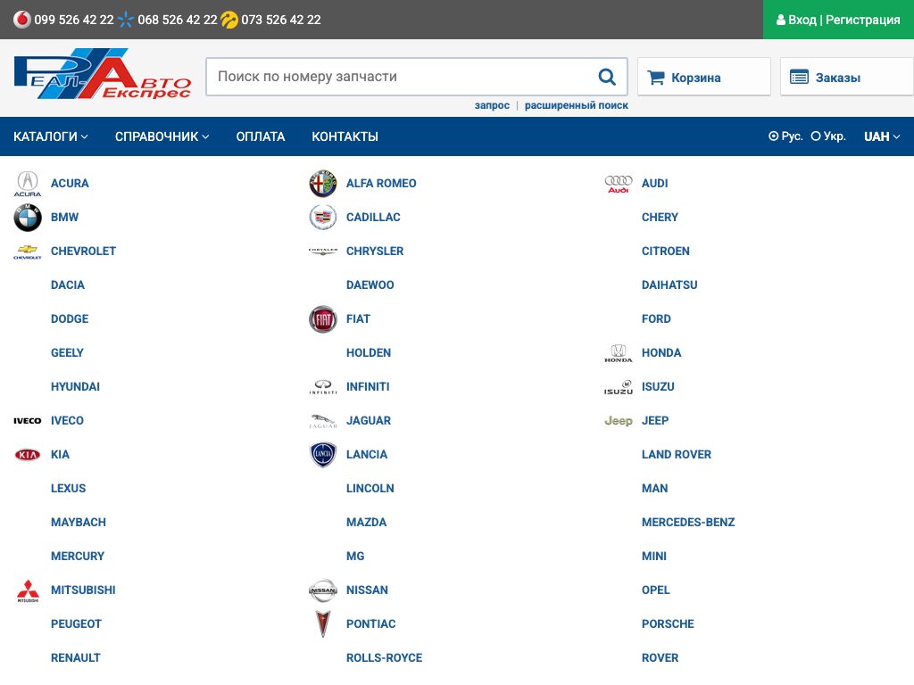
Task: Open the OPEL catalog link
Action: pos(655,590)
